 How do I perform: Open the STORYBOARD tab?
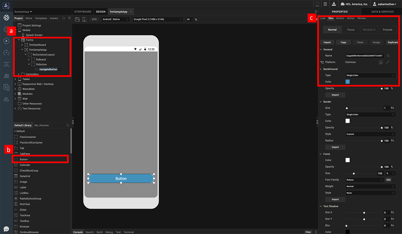(83, 12)
